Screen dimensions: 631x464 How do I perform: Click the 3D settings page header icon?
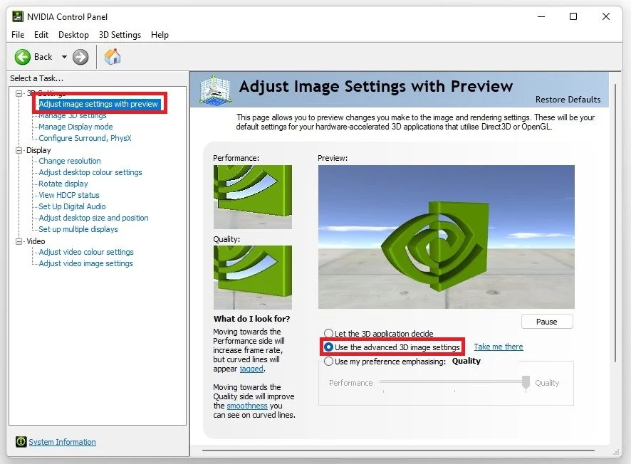[215, 90]
